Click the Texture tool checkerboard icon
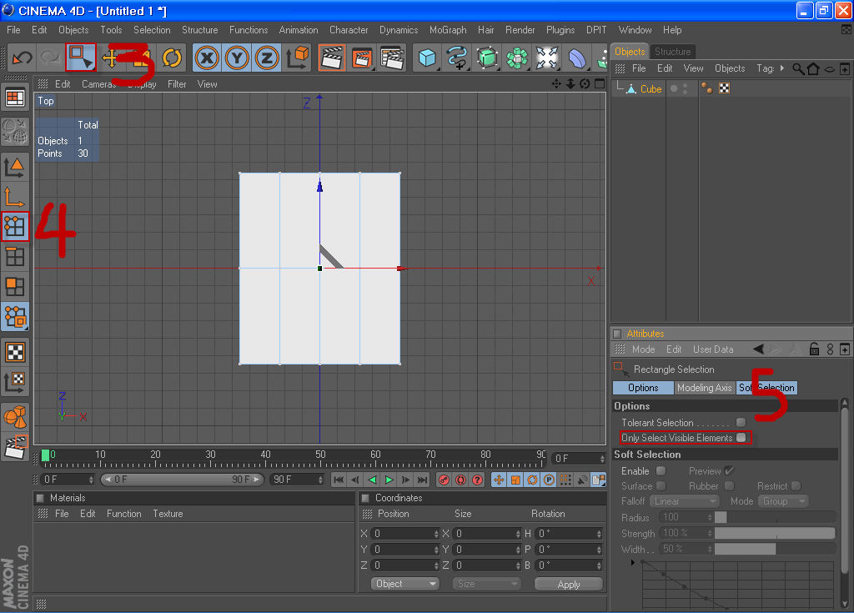854x613 pixels. (x=15, y=352)
